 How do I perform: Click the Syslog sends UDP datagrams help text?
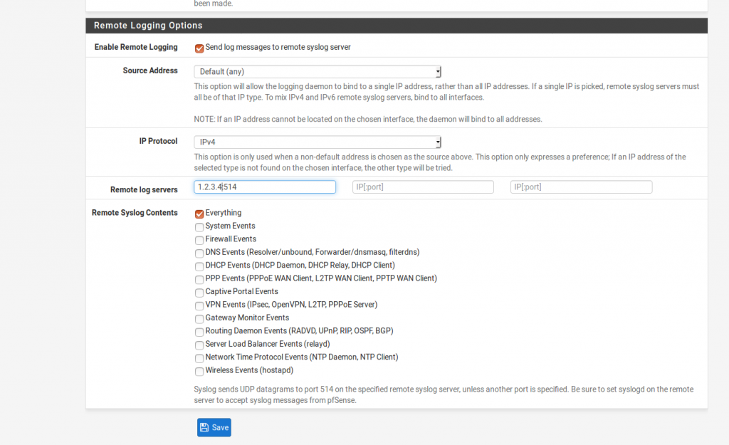[444, 394]
